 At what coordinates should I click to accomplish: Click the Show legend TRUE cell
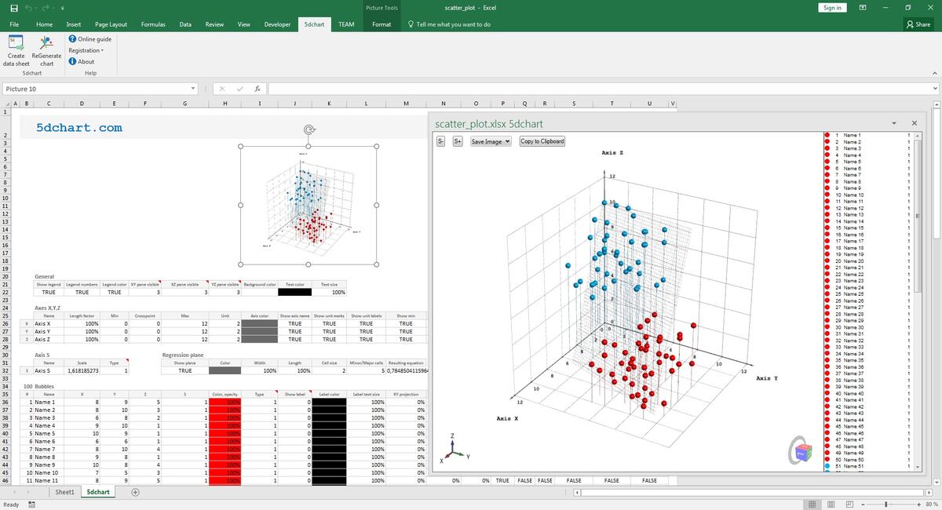tap(49, 292)
